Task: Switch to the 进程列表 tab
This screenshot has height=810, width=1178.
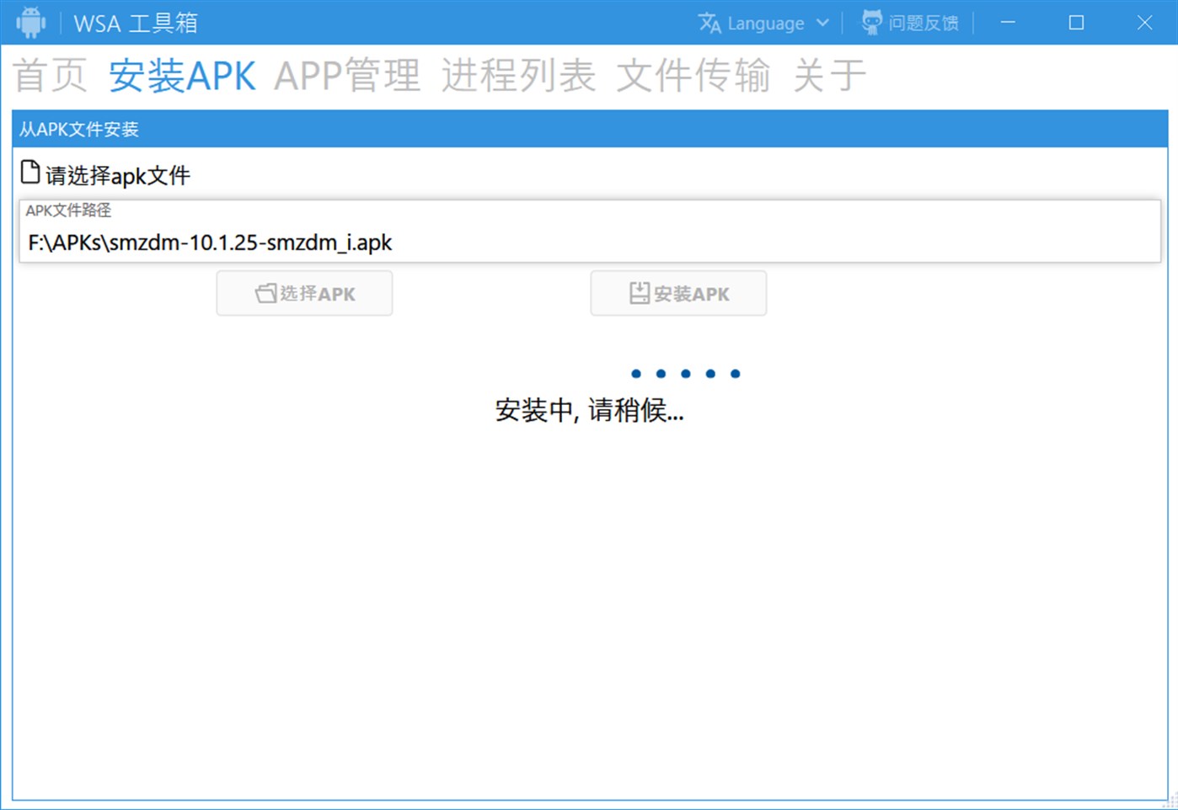Action: pyautogui.click(x=518, y=75)
